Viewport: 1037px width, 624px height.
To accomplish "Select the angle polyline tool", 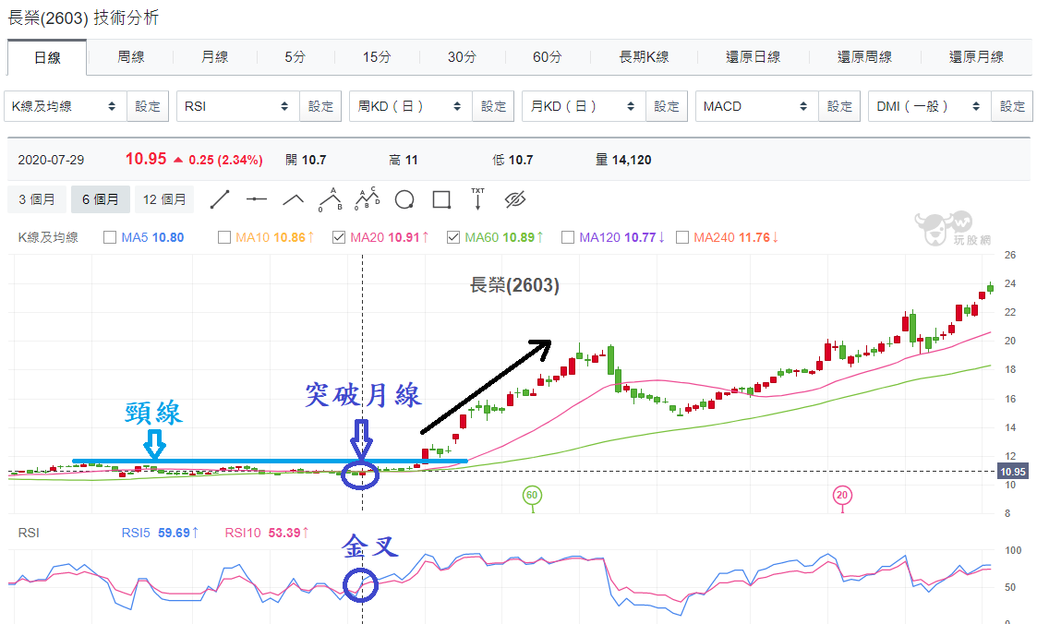I will (293, 199).
